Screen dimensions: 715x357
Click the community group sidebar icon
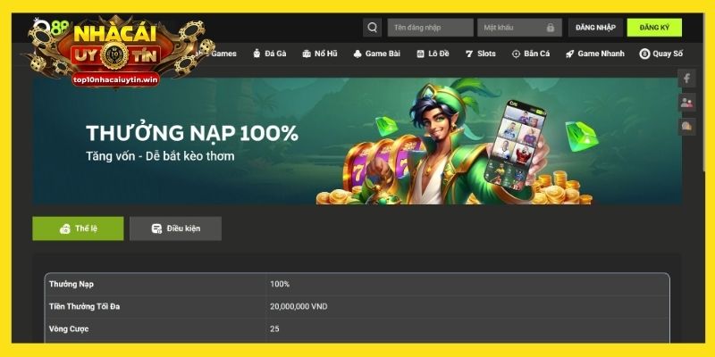686,103
